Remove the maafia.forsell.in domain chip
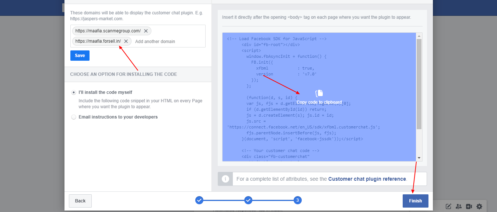Screen dimensions: 497x212 tap(126, 41)
